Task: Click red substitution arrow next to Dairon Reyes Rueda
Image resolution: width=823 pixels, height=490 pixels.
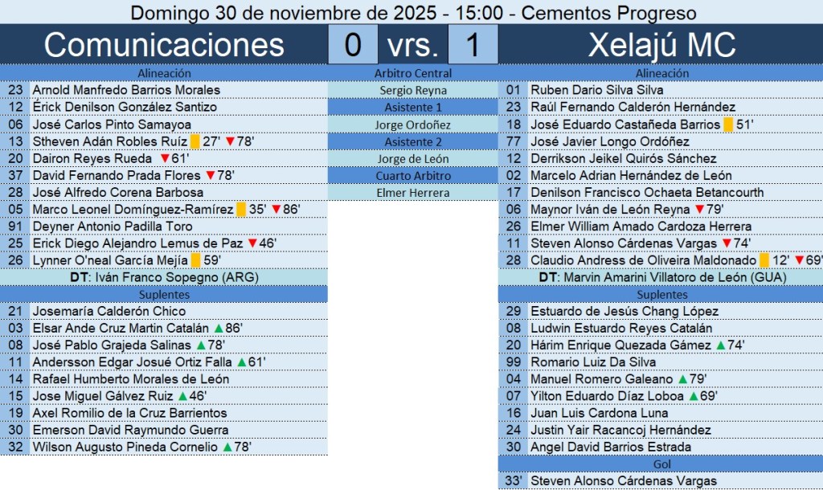Action: coord(165,158)
